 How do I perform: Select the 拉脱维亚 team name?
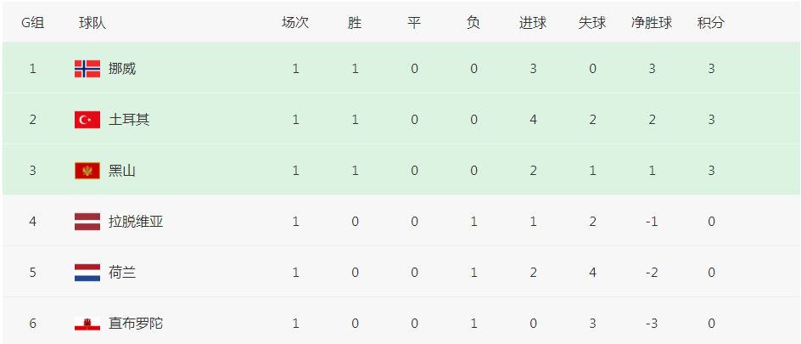136,222
